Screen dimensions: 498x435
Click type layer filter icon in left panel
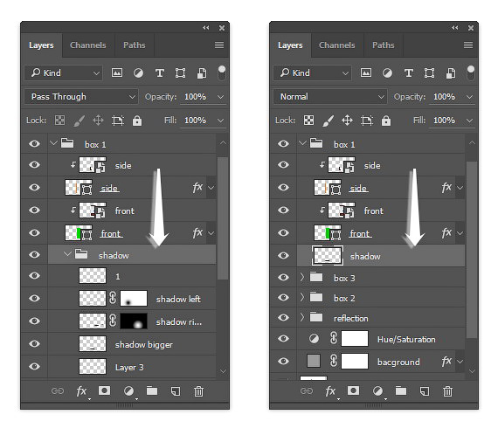pyautogui.click(x=160, y=73)
